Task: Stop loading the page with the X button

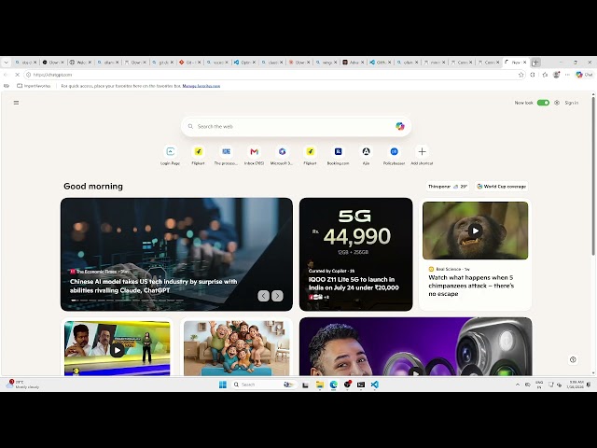Action: pos(17,75)
